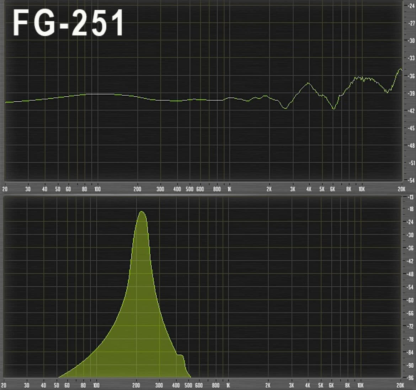This screenshot has width=416, height=390.
Task: Click the -96 dB scale label
Action: coord(410,378)
